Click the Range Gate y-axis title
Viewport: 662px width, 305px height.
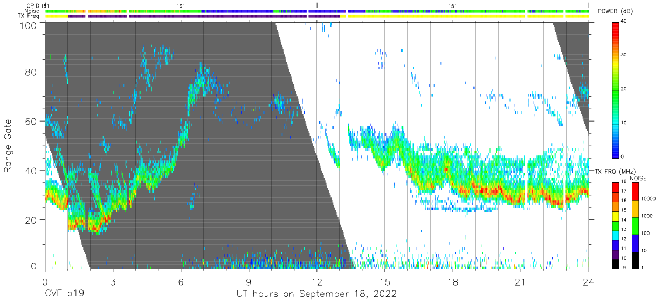8,147
